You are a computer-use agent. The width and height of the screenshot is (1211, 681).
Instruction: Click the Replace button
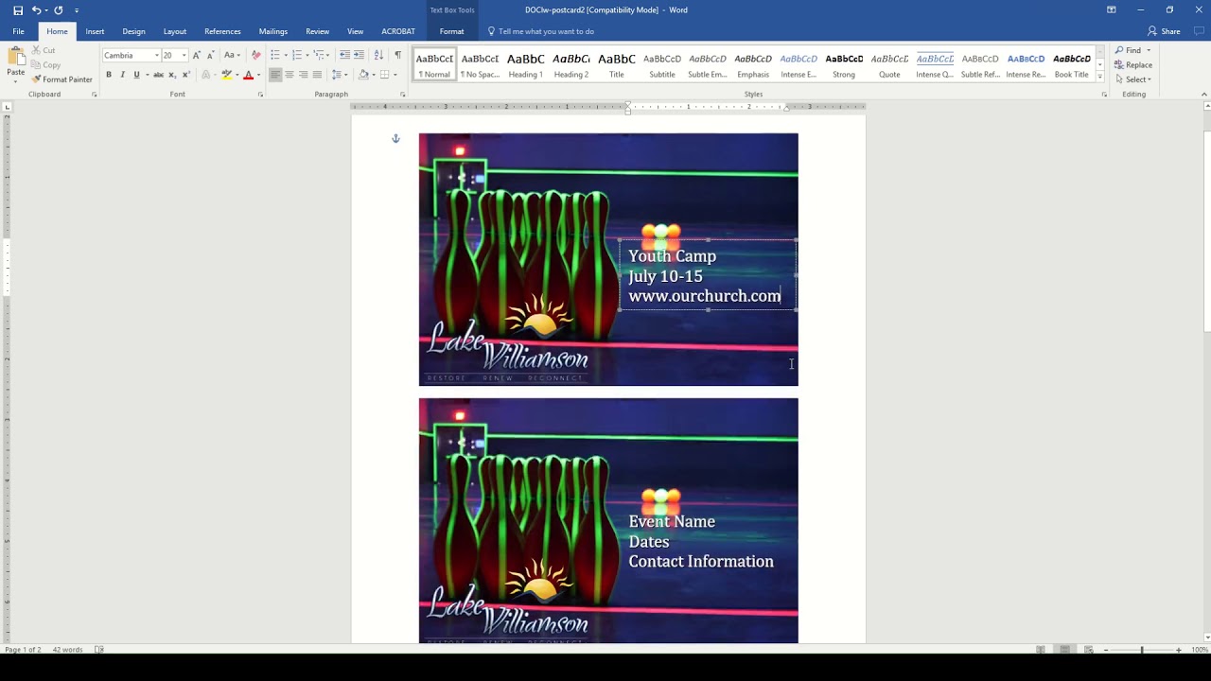[x=1133, y=65]
